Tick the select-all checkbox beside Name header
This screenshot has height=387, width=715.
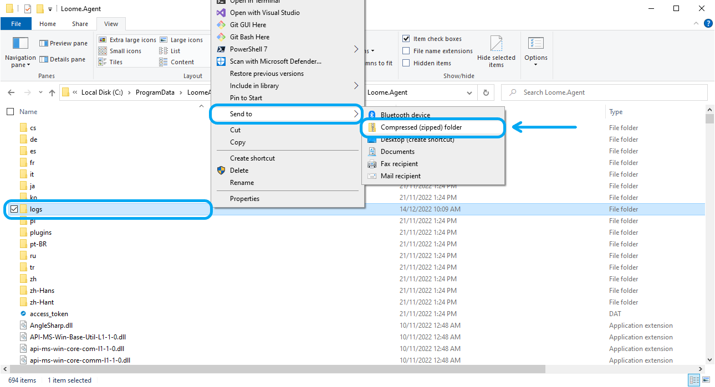[x=10, y=111]
